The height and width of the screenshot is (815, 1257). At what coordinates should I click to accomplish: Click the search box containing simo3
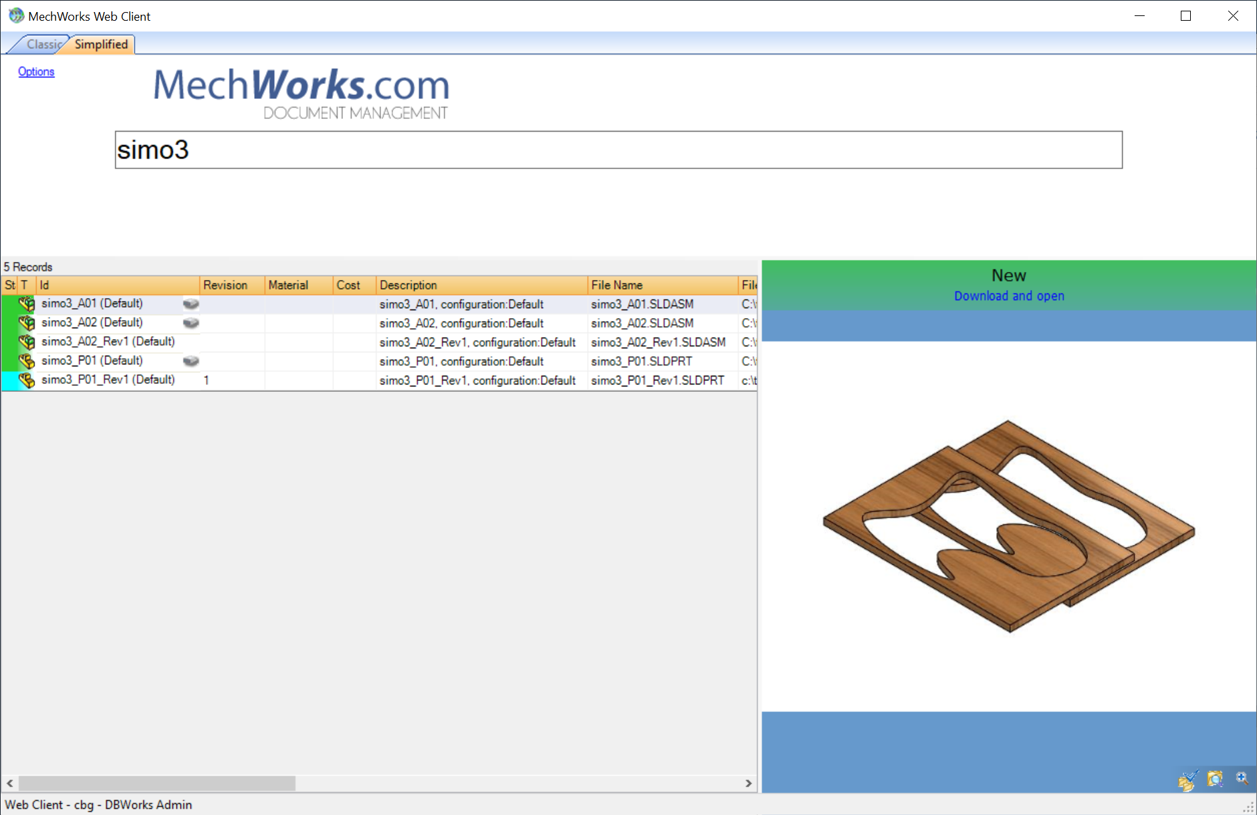pyautogui.click(x=618, y=150)
